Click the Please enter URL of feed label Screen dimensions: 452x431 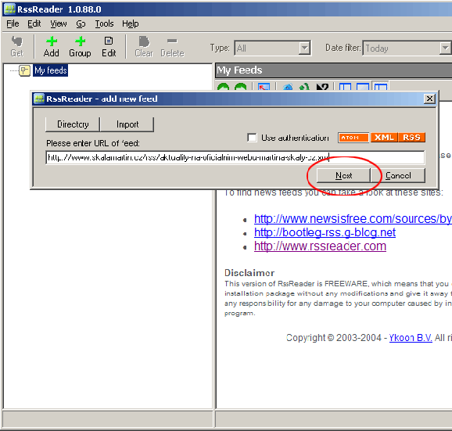(93, 143)
